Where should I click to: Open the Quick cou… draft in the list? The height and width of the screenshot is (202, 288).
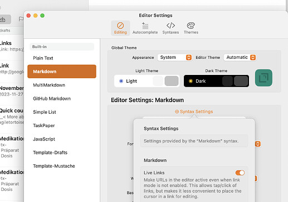(x=12, y=116)
